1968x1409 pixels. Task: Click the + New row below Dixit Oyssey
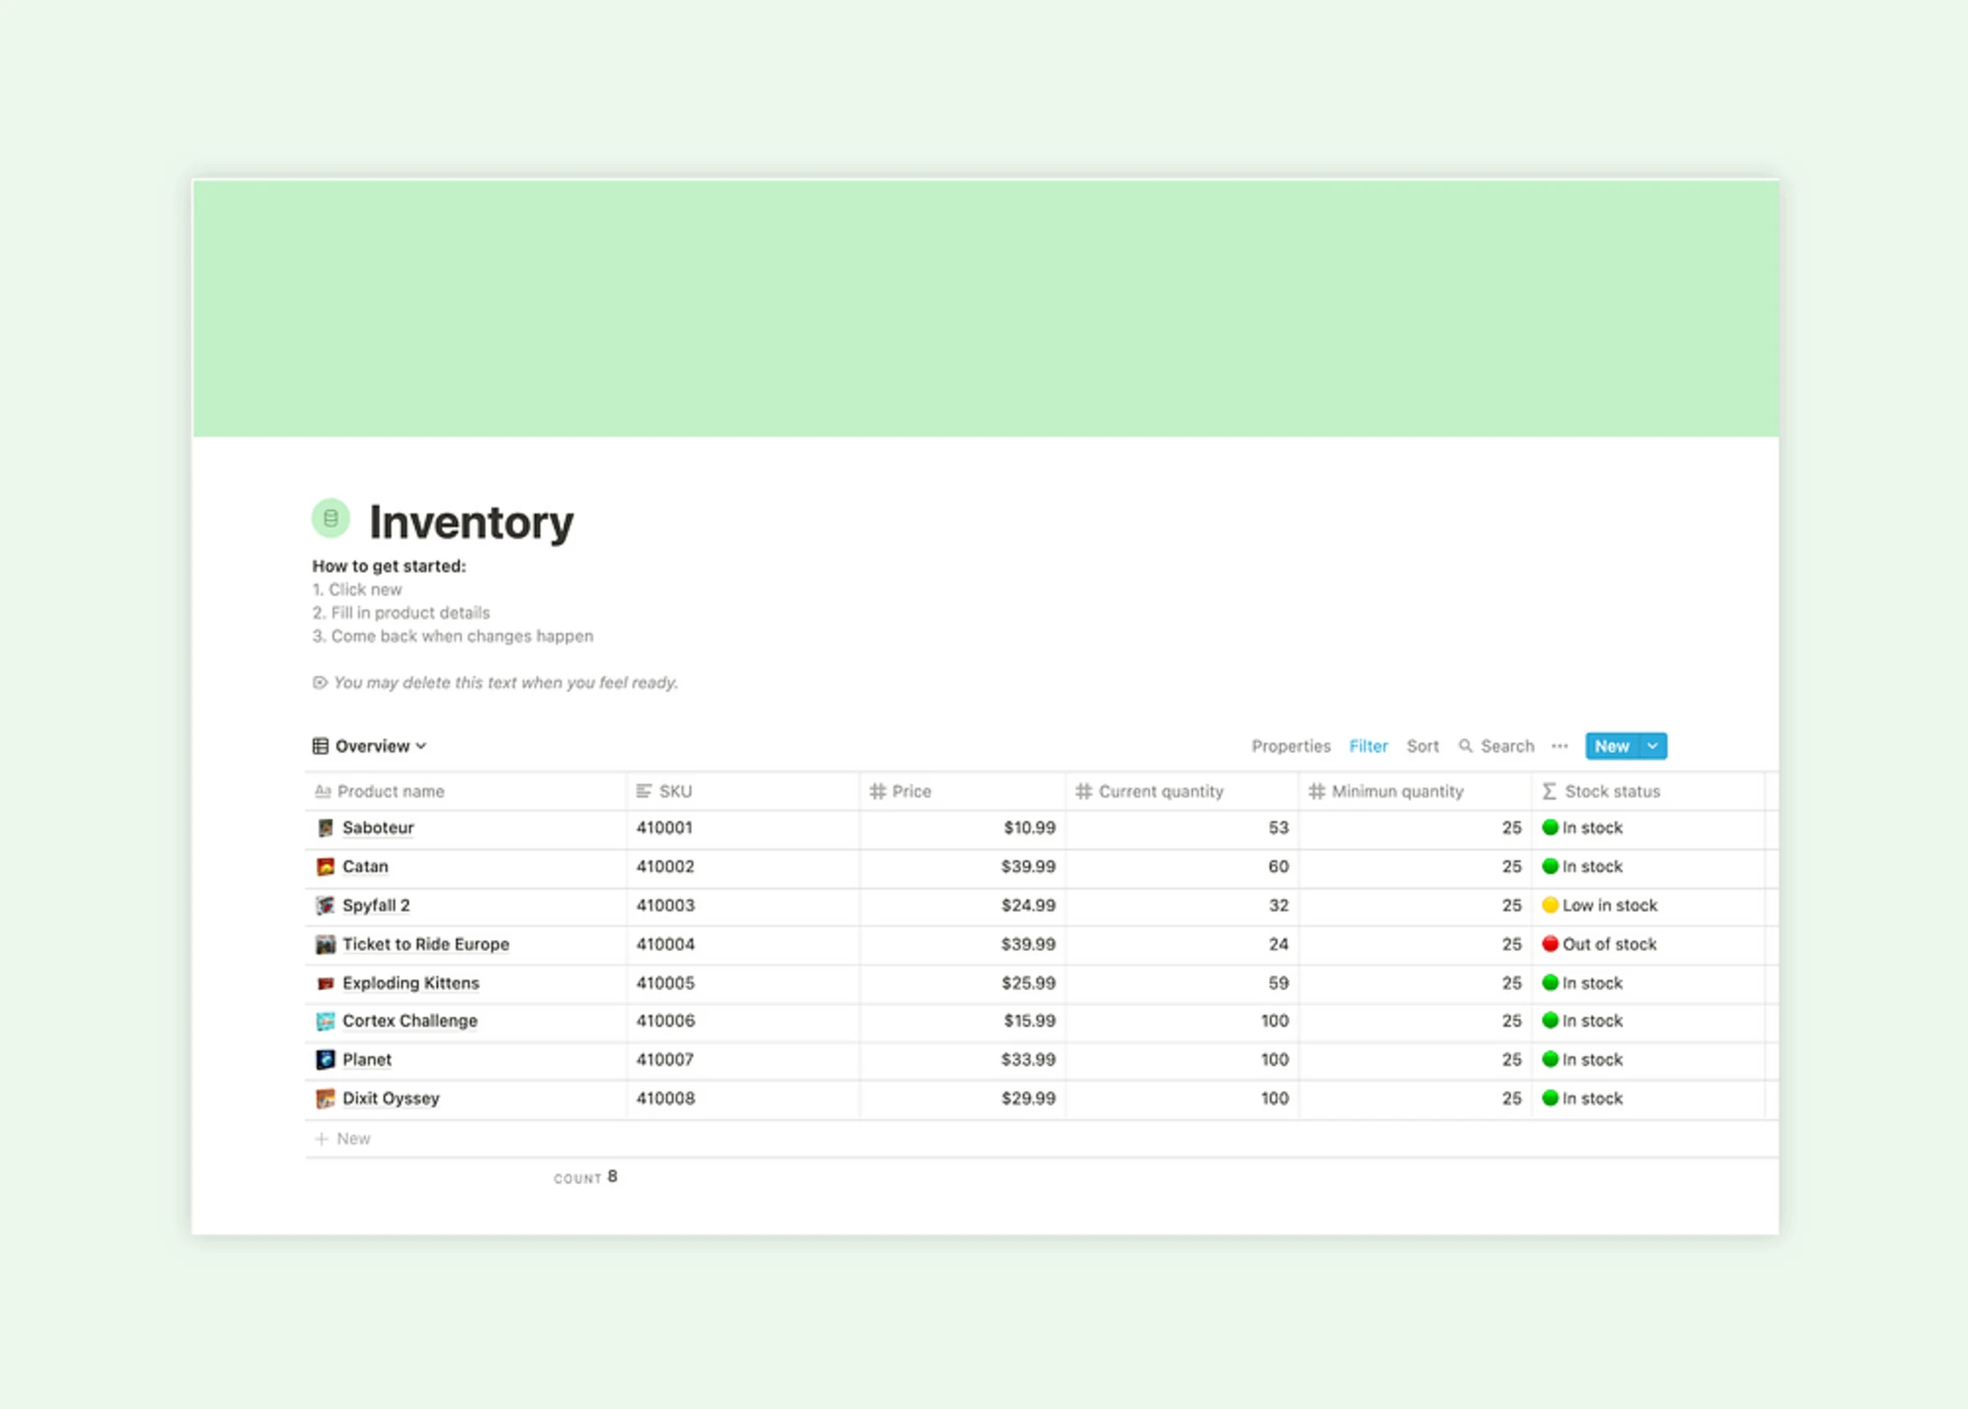343,1139
